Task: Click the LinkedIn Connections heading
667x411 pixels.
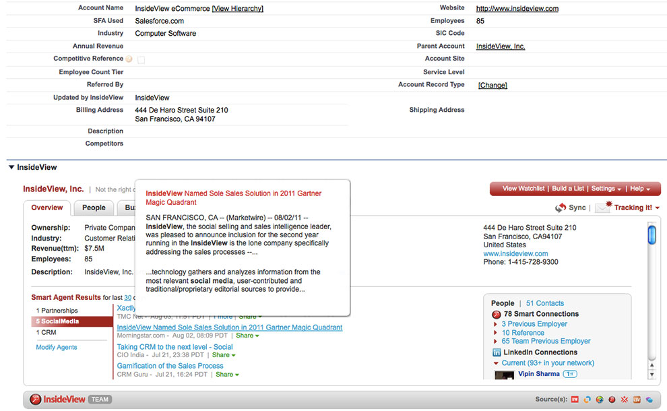Action: [540, 352]
